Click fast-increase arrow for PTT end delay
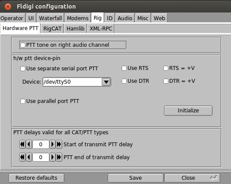The width and height of the screenshot is (231, 184). [x=59, y=157]
